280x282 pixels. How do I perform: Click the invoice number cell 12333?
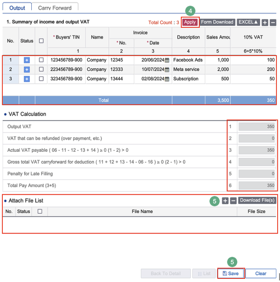[x=122, y=70]
